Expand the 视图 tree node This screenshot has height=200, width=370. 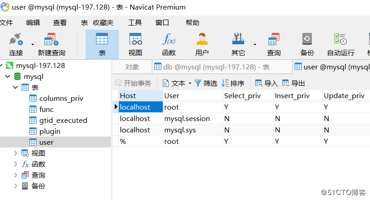coord(16,153)
